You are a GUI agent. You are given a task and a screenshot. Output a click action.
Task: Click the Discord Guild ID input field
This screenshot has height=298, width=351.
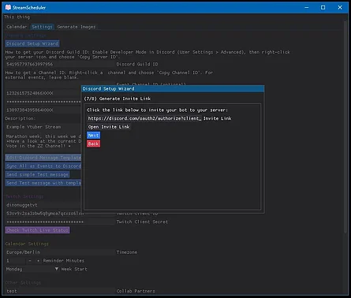click(60, 65)
